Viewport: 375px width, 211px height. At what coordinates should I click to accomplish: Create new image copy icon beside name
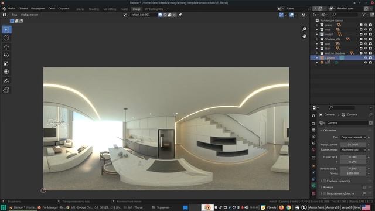[x=165, y=15]
